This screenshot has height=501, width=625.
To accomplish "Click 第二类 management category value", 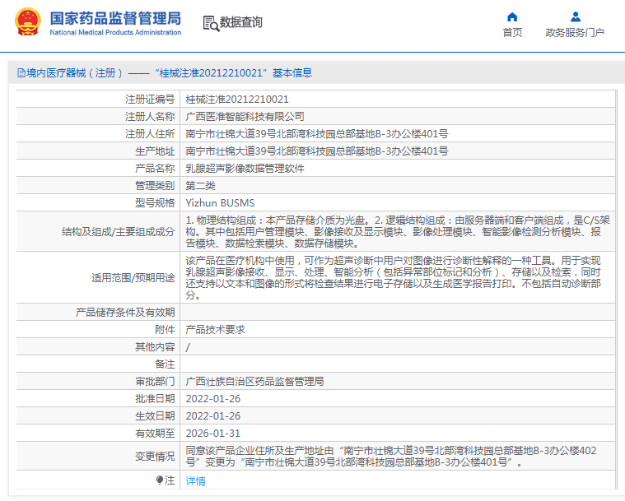I will [200, 186].
